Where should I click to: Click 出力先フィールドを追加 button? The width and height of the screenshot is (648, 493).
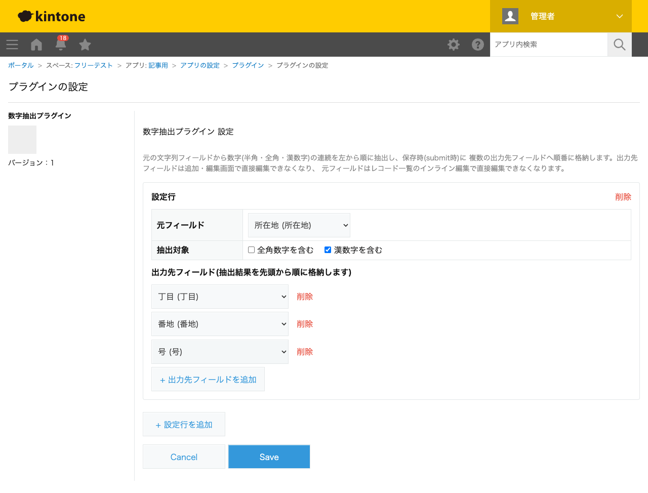point(208,379)
